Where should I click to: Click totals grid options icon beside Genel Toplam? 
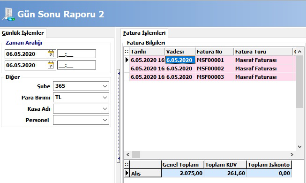point(127,164)
